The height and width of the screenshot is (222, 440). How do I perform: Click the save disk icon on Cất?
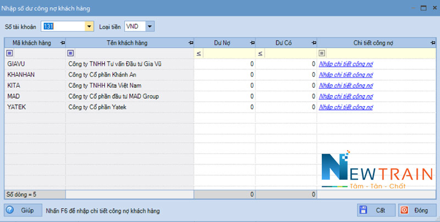coord(364,210)
